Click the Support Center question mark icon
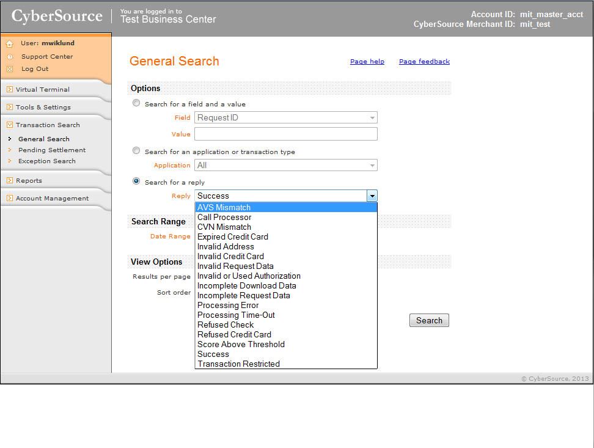The image size is (594, 448). (x=9, y=57)
